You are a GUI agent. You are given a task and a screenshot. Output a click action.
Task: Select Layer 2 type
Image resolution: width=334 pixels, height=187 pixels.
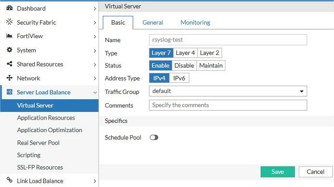[209, 53]
